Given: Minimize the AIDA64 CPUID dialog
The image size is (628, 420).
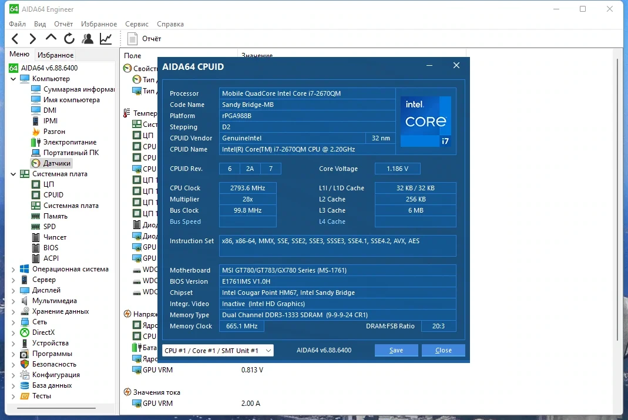Looking at the screenshot, I should point(429,66).
